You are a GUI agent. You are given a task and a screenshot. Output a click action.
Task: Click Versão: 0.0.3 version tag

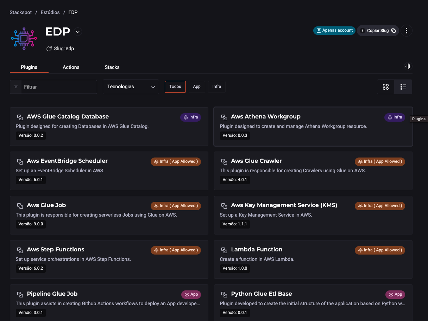pos(235,135)
